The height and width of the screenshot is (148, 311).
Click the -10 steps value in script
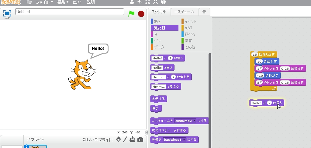pos(260,76)
